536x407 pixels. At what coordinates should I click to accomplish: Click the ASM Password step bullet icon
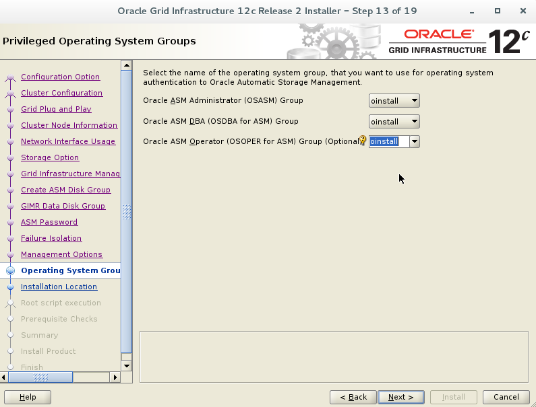(x=11, y=223)
